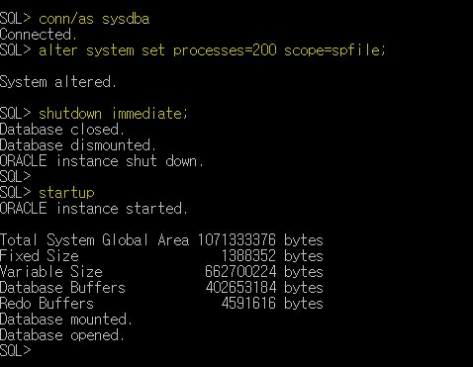Click the Variable Size value 662700224

tap(240, 272)
